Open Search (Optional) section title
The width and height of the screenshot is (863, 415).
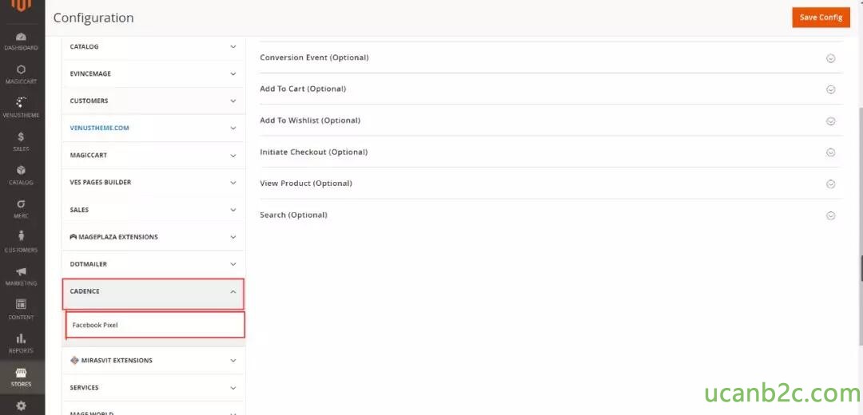(x=294, y=215)
